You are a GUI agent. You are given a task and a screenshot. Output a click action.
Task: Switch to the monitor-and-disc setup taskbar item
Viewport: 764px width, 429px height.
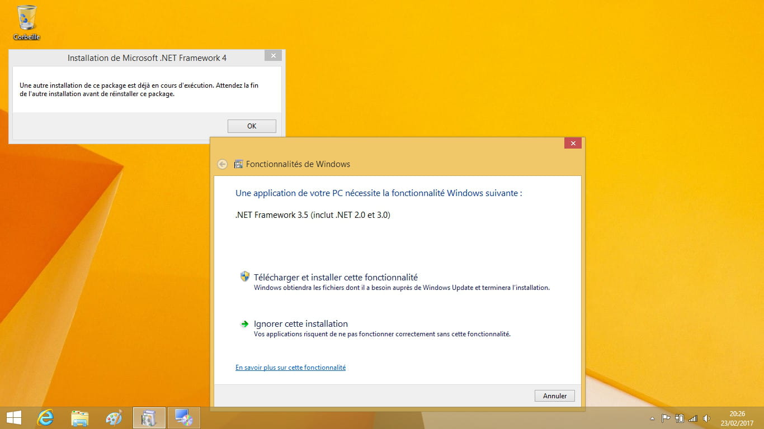point(184,418)
